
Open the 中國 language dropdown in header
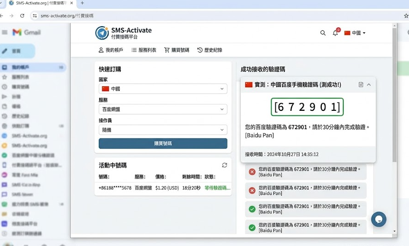(355, 33)
